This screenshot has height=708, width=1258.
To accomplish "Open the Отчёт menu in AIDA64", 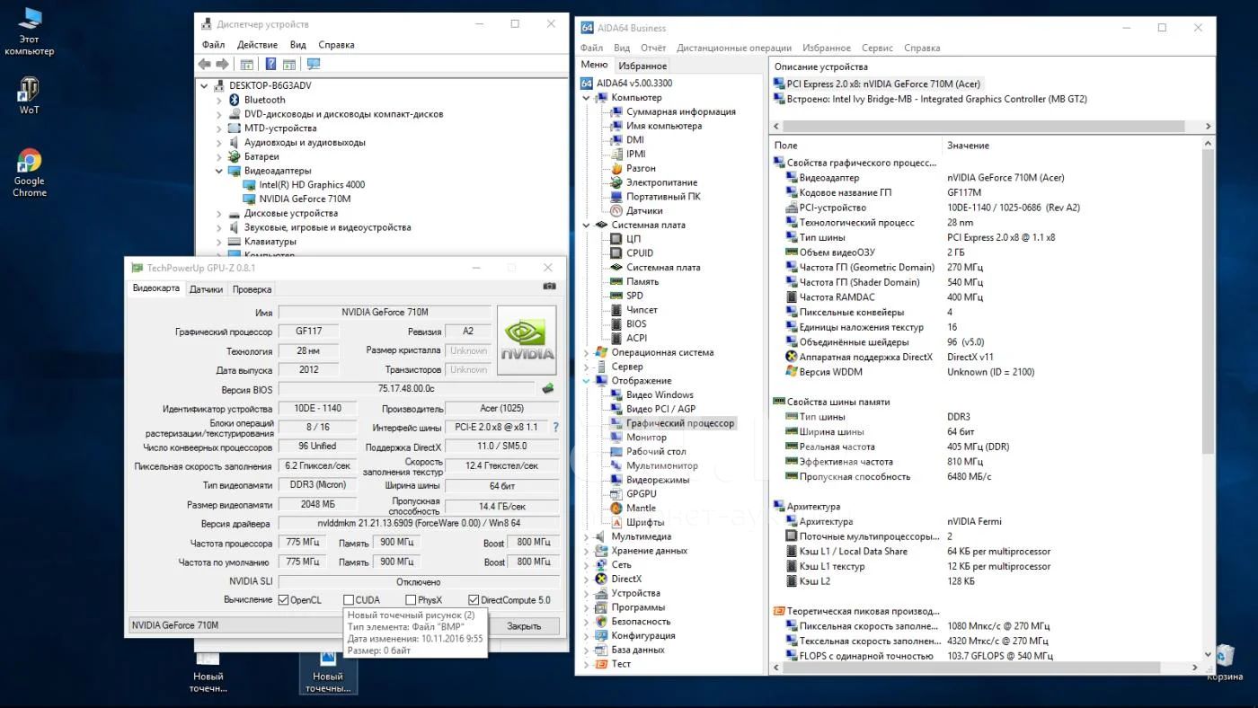I will (x=653, y=49).
